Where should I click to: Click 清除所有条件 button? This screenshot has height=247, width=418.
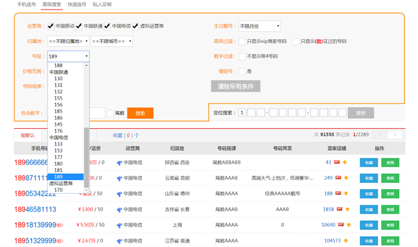point(235,87)
